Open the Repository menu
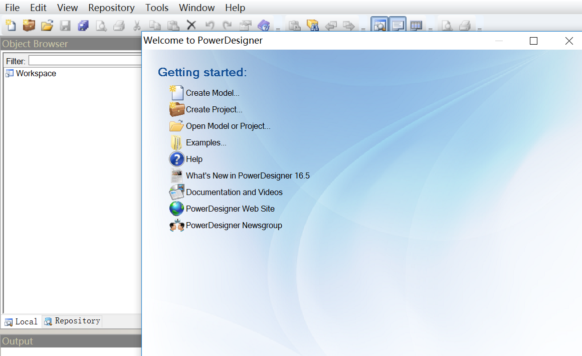The width and height of the screenshot is (582, 356). (111, 8)
